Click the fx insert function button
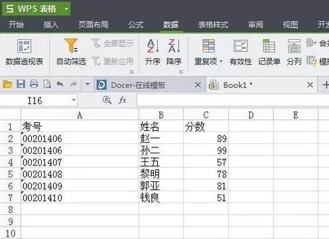Image resolution: width=329 pixels, height=239 pixels. 122,100
